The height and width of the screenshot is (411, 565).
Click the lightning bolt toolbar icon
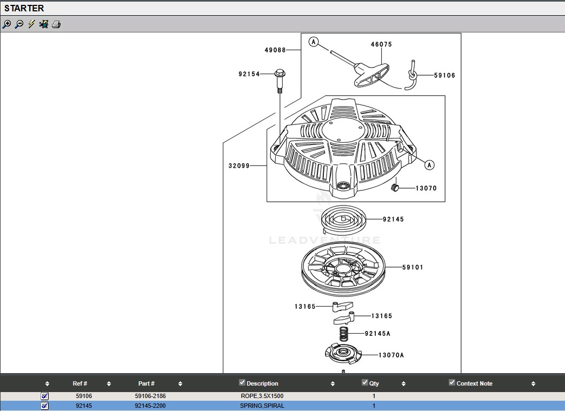[31, 24]
